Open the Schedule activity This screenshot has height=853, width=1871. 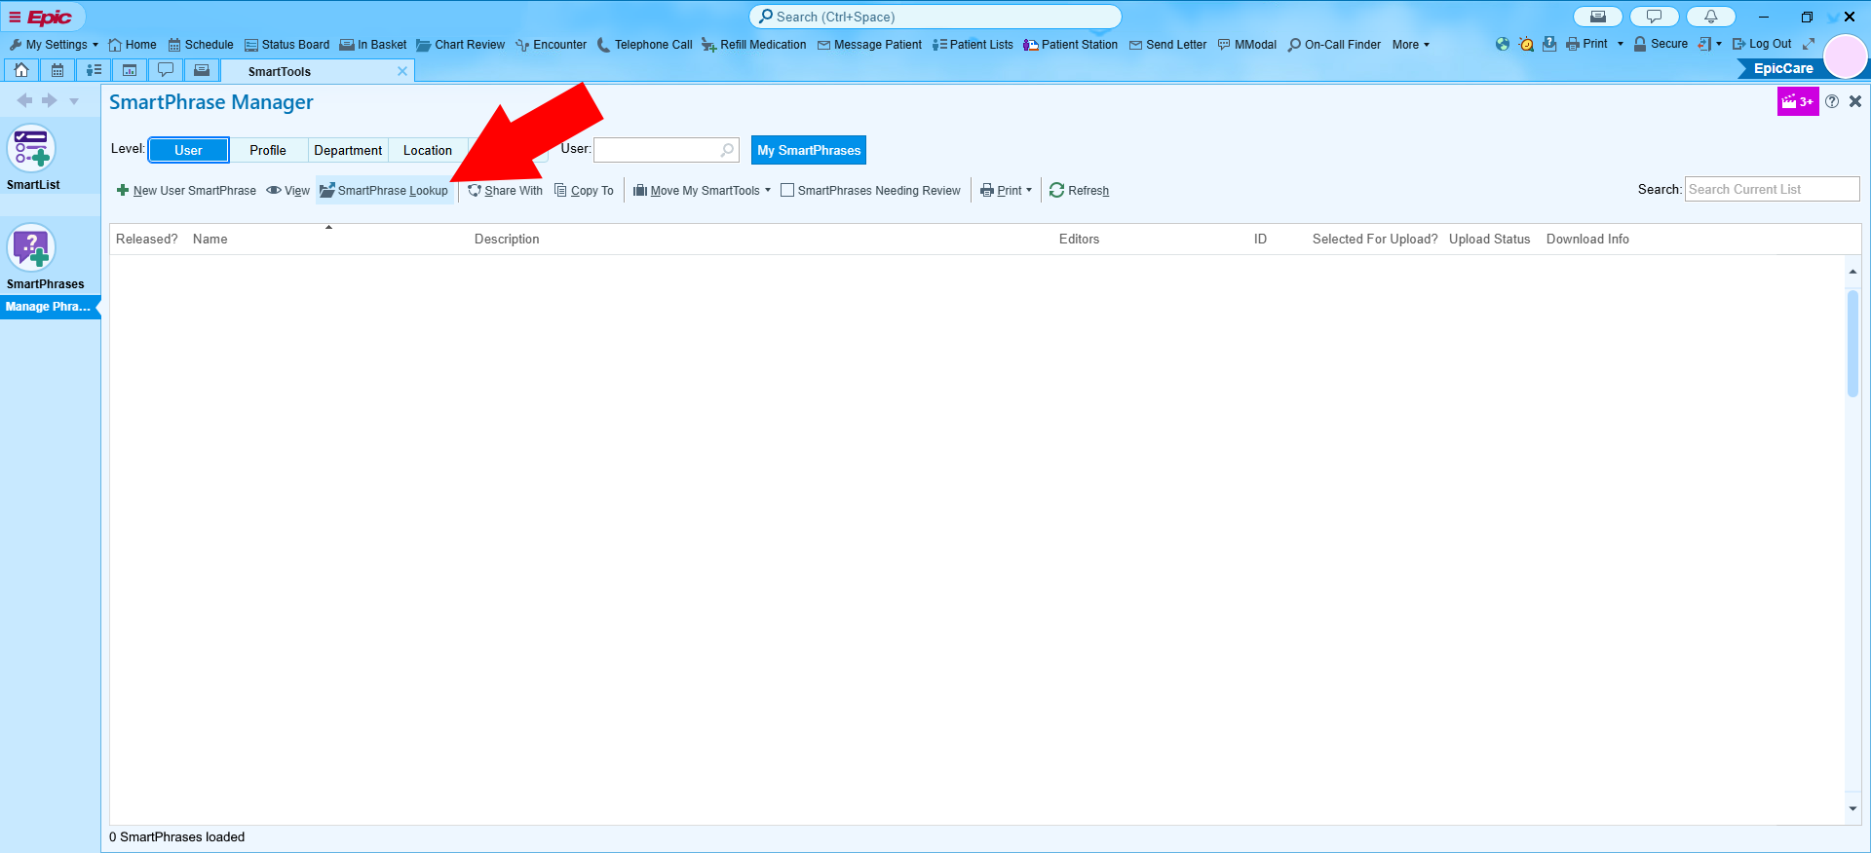(x=201, y=45)
